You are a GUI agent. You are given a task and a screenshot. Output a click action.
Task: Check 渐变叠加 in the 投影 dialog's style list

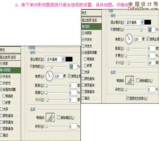click(x=83, y=85)
